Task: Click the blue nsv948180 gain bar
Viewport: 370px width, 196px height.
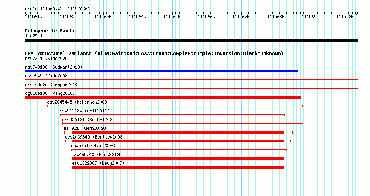Action: [161, 71]
